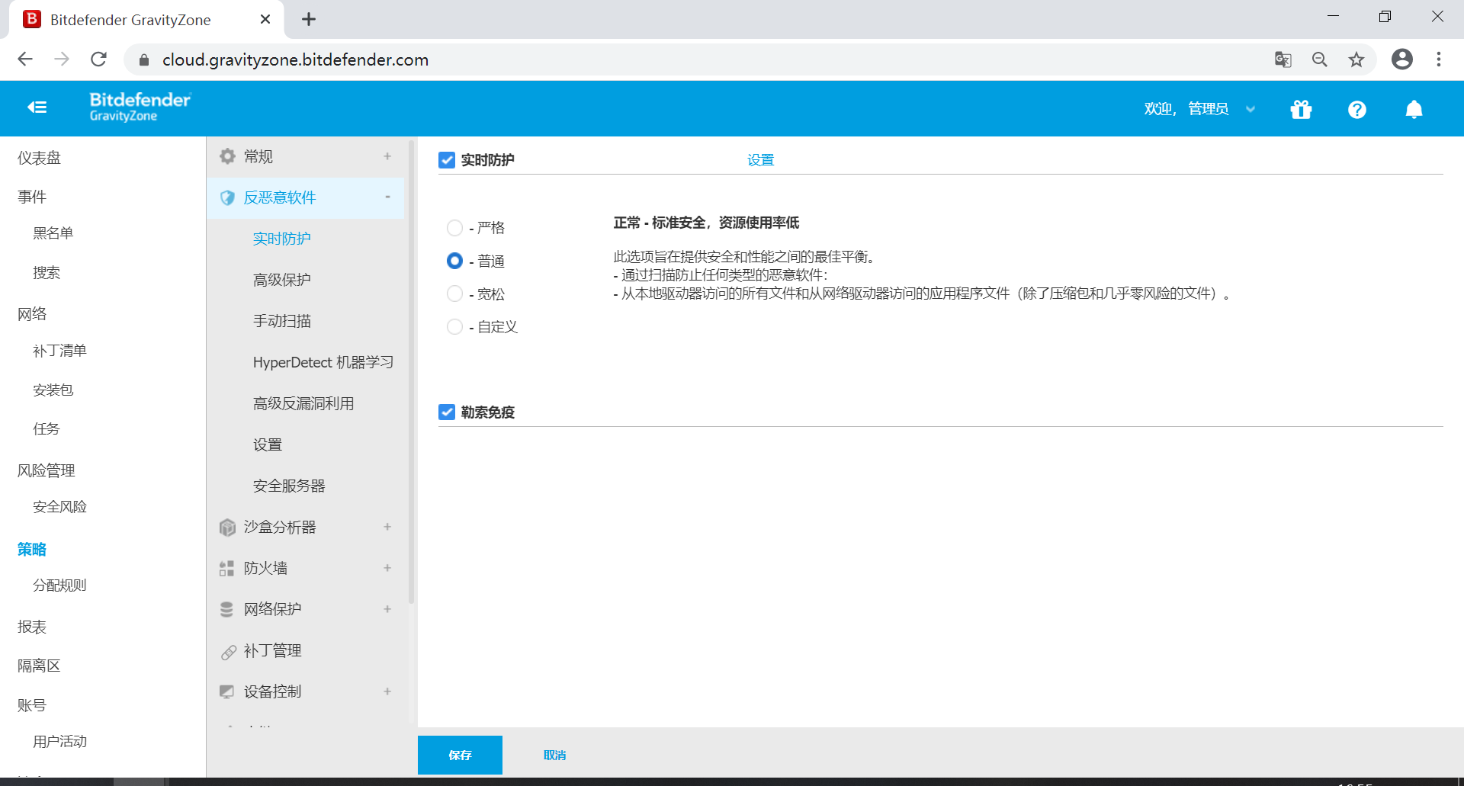Open 黑名单 in the sidebar
This screenshot has width=1464, height=786.
(53, 233)
